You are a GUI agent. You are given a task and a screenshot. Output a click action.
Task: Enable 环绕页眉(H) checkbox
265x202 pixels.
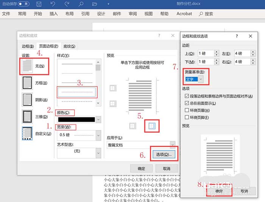pos(187,110)
